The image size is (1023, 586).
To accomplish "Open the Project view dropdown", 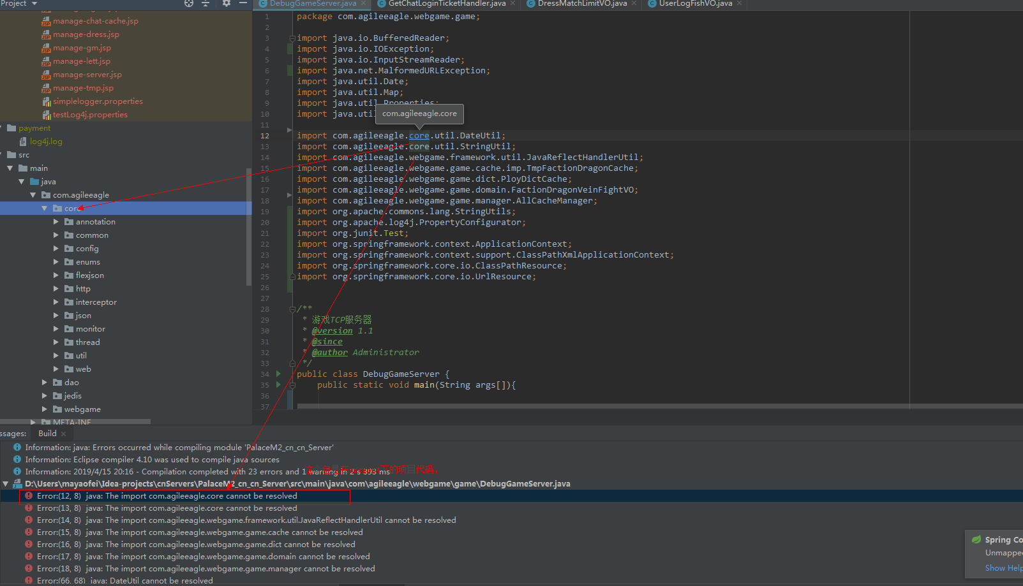I will click(x=19, y=3).
